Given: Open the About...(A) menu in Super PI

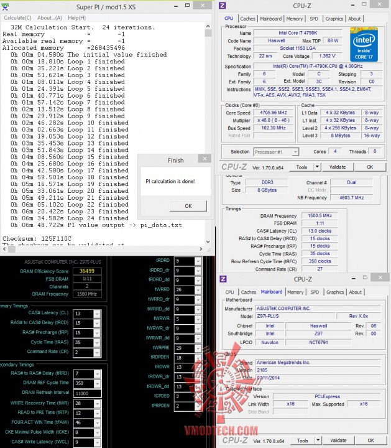Looking at the screenshot, I should pyautogui.click(x=49, y=17).
